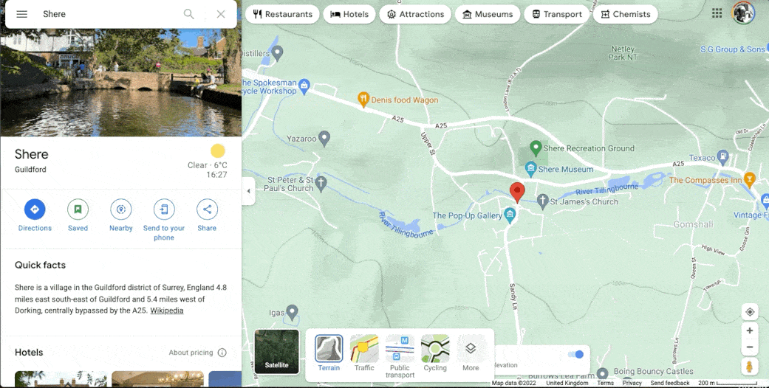Screen dimensions: 769x388
Task: Toggle the elevation view switch
Action: coord(575,355)
